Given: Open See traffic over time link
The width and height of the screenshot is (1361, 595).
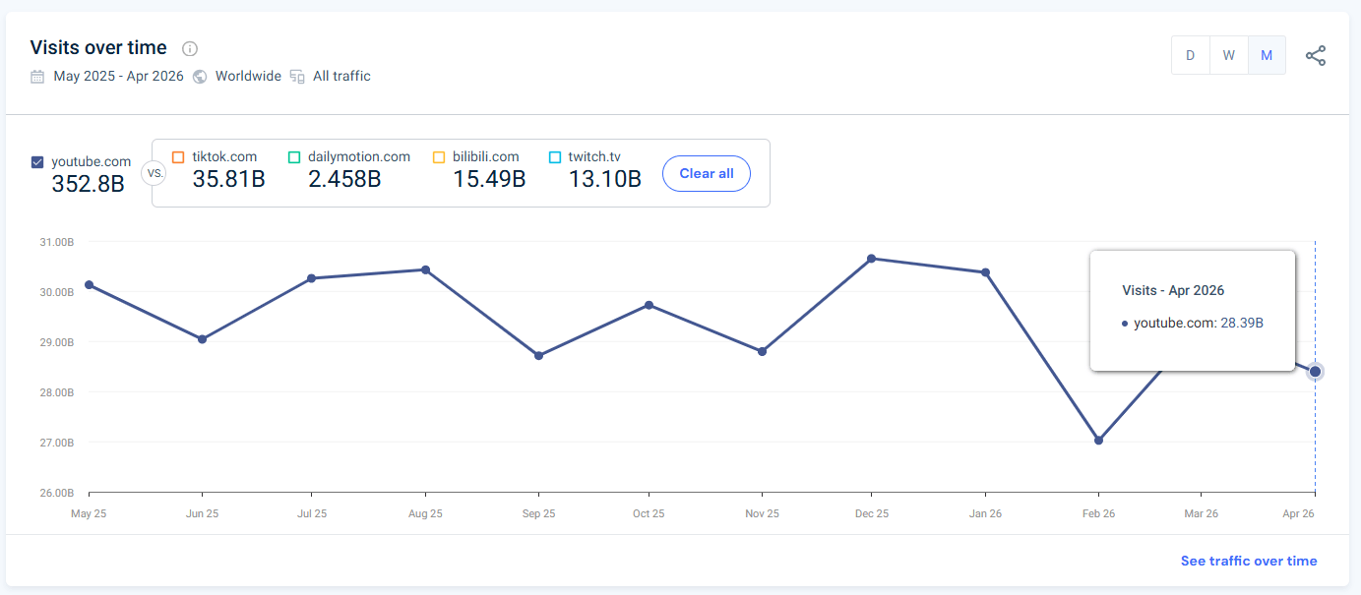Looking at the screenshot, I should click(1249, 562).
